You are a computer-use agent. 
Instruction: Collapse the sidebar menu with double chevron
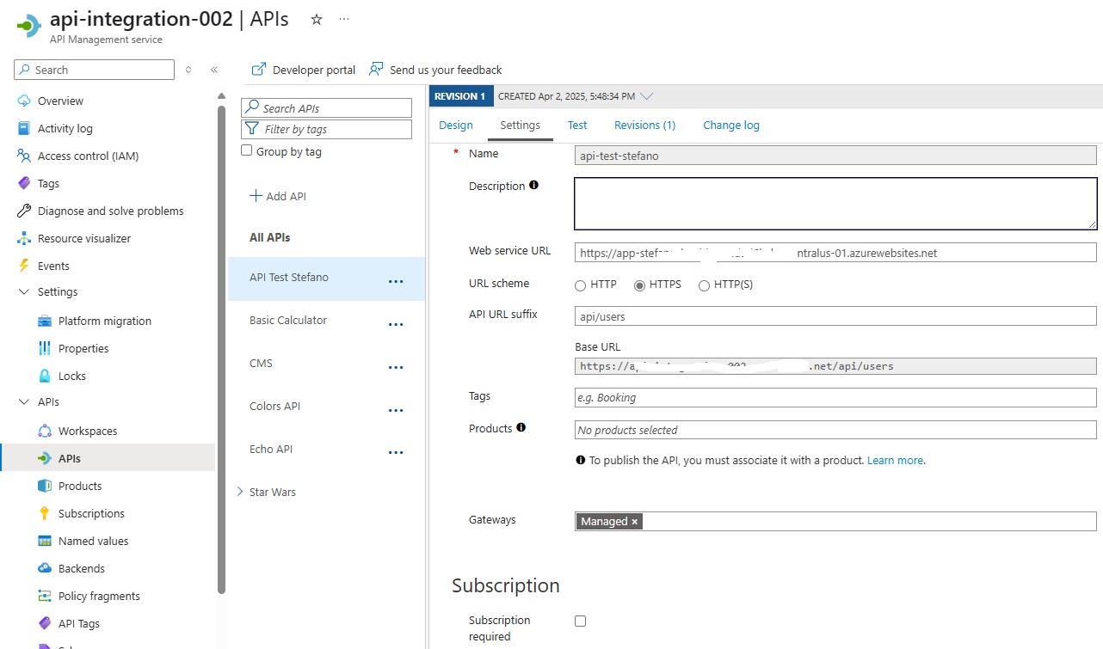[x=214, y=70]
